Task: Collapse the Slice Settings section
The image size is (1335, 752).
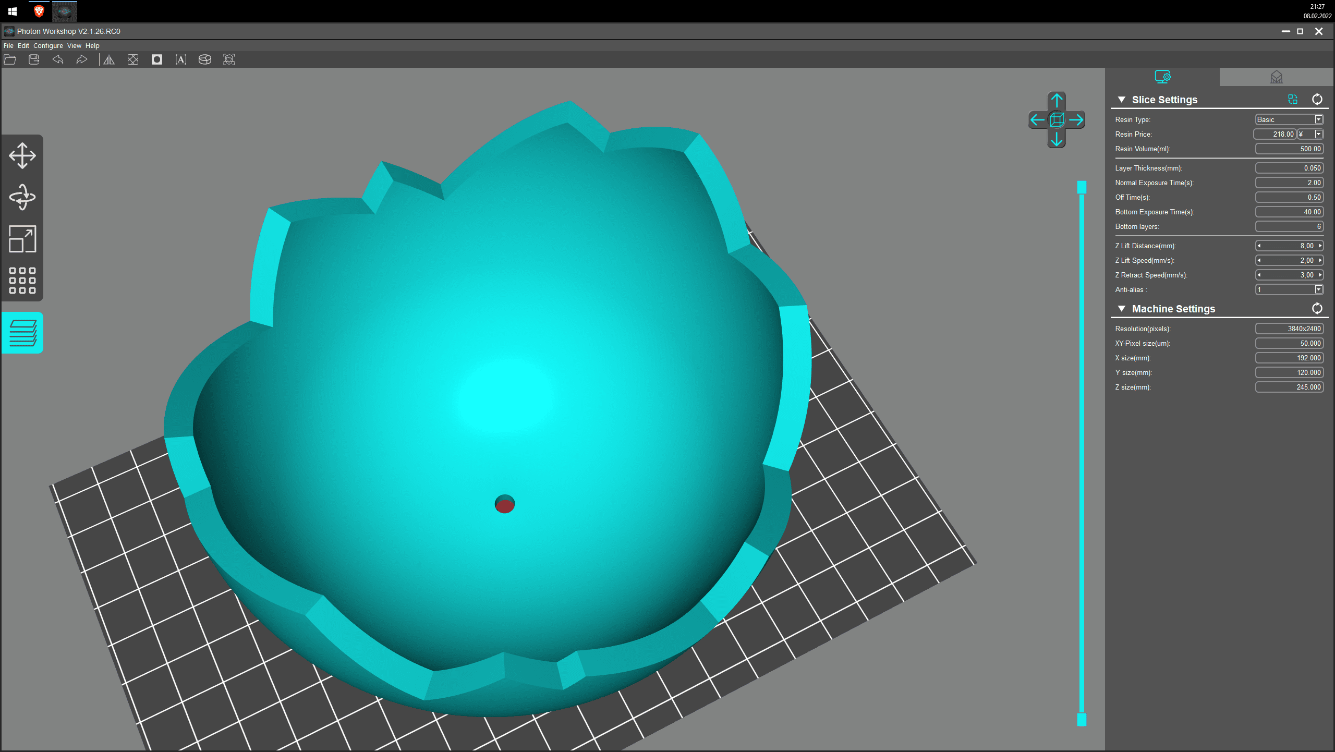Action: point(1121,100)
